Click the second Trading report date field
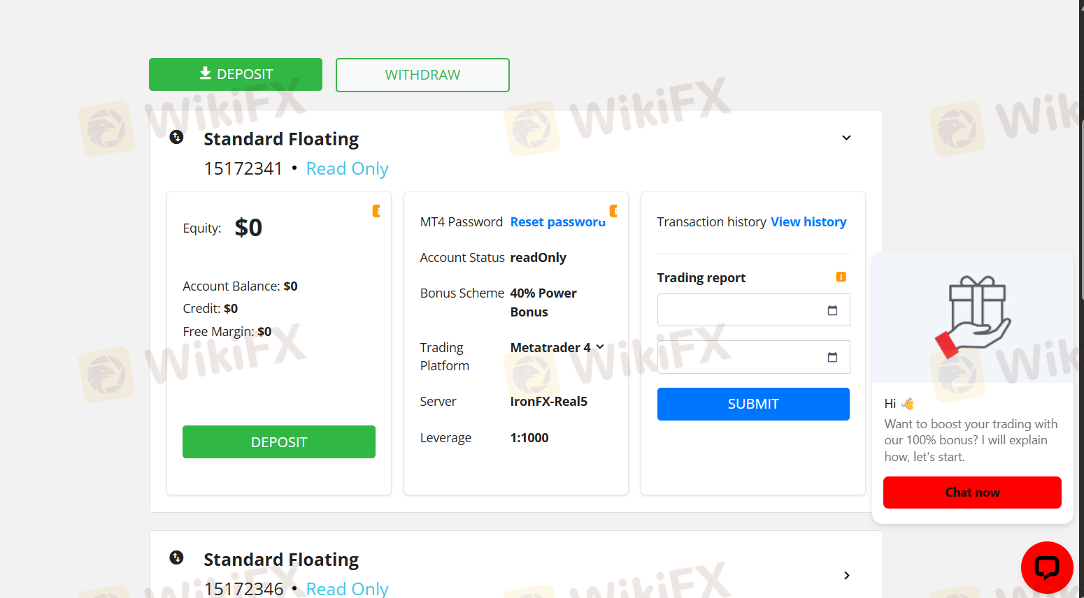Image resolution: width=1084 pixels, height=598 pixels. click(x=753, y=357)
